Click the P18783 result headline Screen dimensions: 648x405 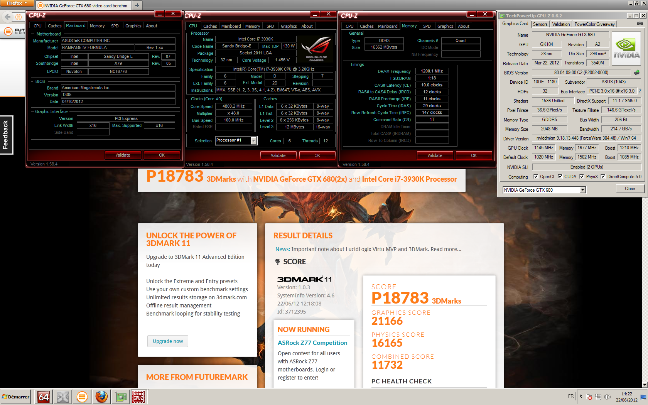click(x=175, y=177)
